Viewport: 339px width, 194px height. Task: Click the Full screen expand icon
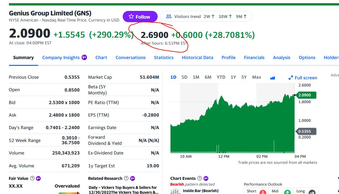point(291,78)
